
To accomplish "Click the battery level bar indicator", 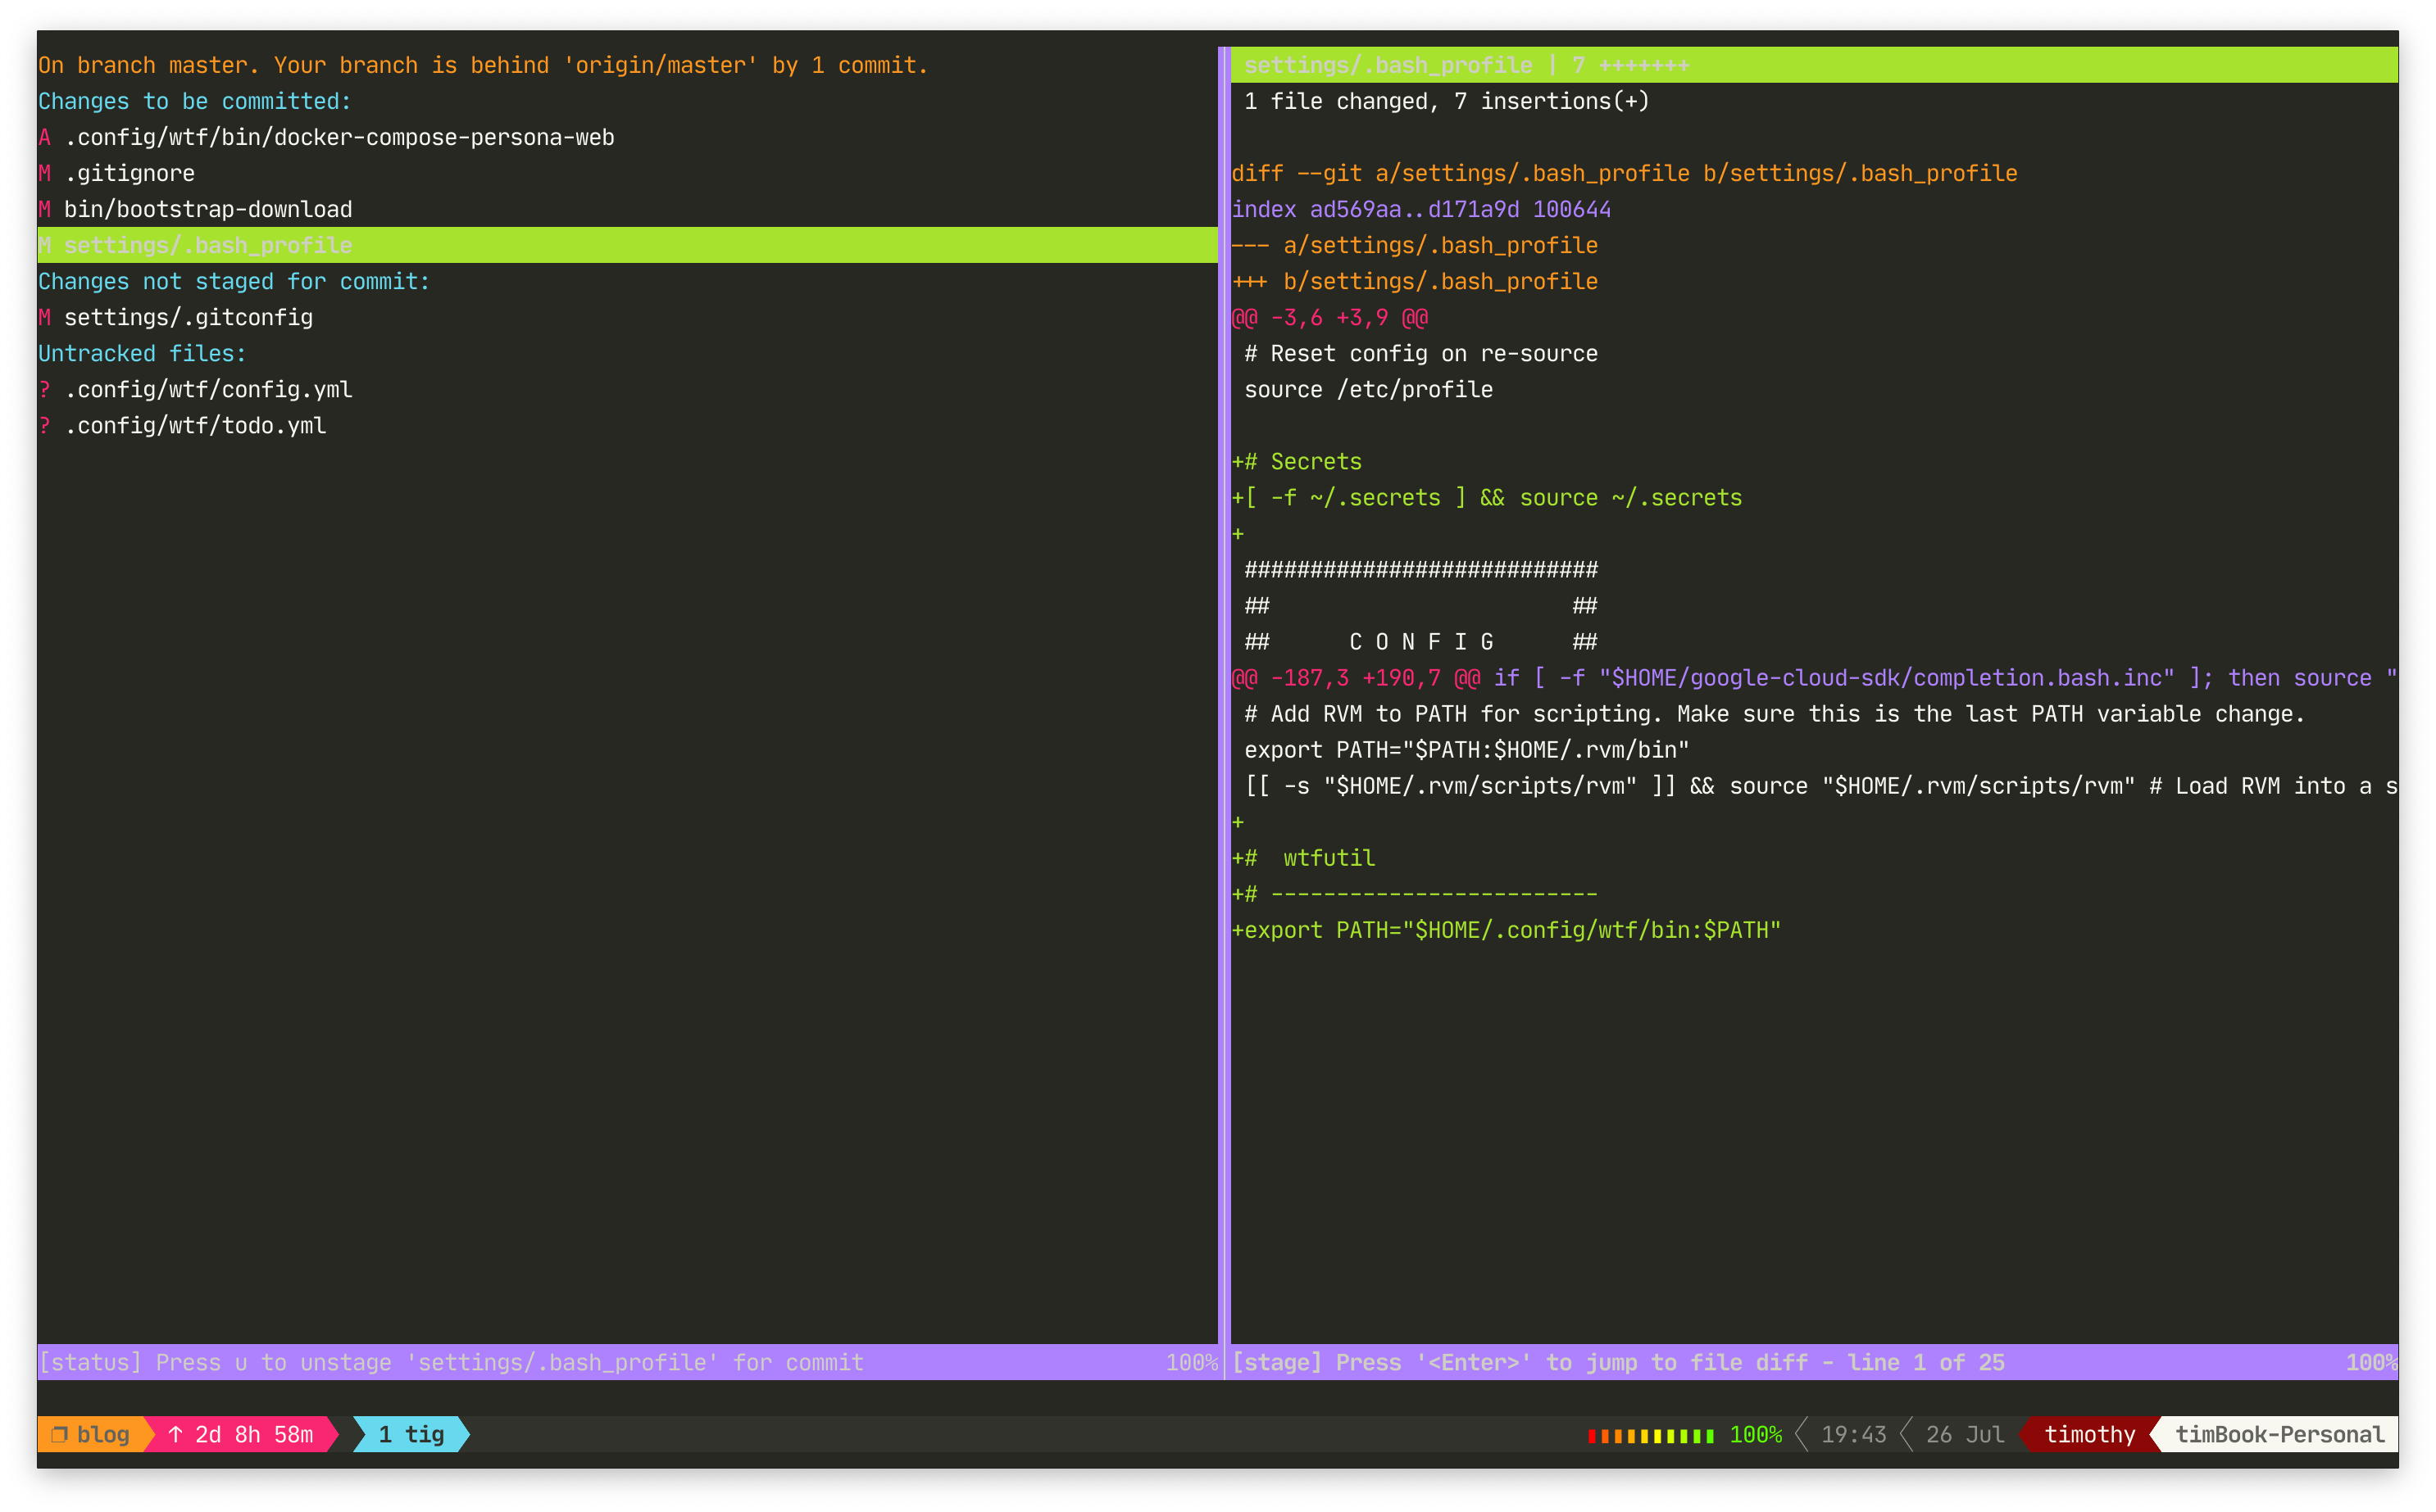I will pyautogui.click(x=1650, y=1436).
